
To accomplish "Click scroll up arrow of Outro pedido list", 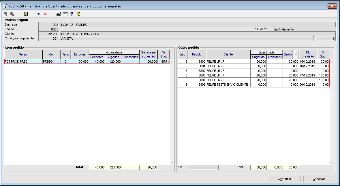I will tap(331, 62).
